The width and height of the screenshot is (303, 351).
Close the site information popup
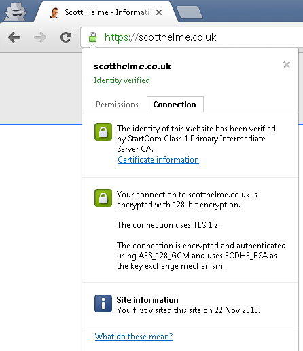(x=287, y=65)
